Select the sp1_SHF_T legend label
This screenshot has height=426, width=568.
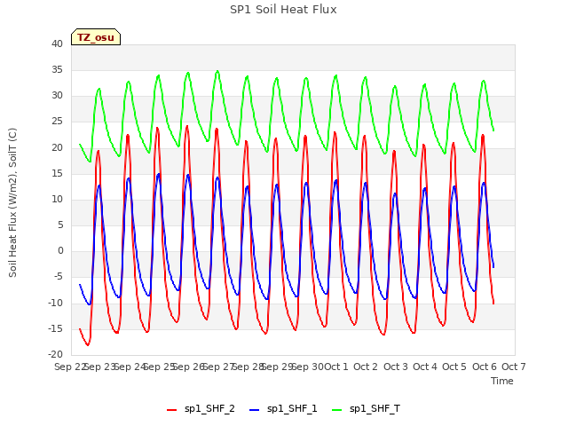(375, 408)
